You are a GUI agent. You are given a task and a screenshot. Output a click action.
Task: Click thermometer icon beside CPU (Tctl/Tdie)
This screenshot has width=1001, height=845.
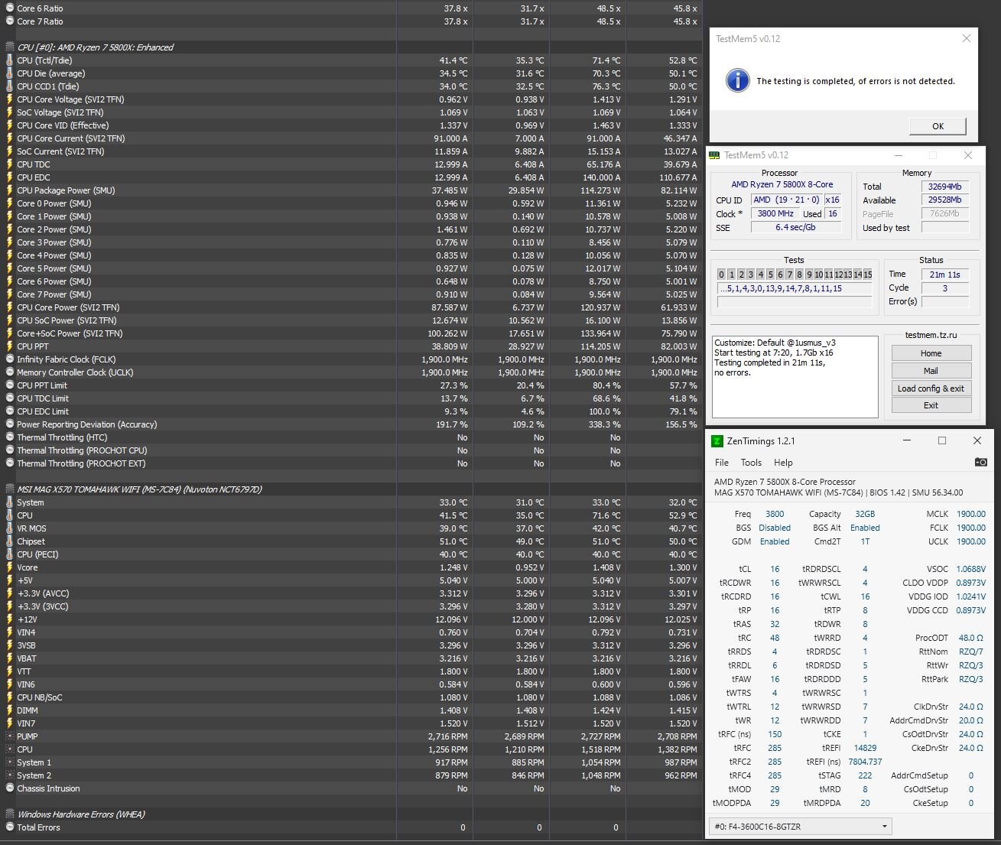[x=9, y=60]
